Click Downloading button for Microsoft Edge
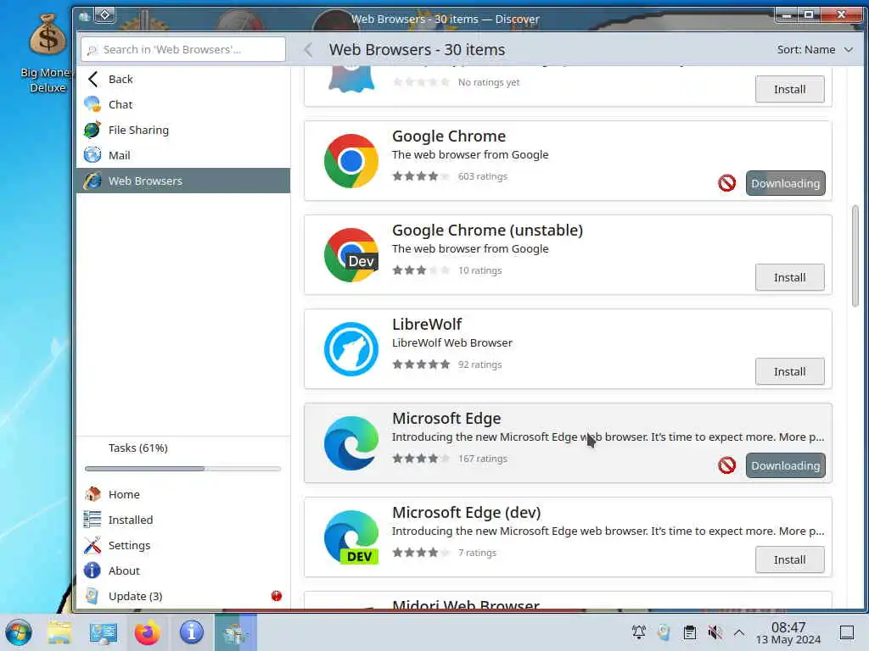869x651 pixels. pos(785,465)
